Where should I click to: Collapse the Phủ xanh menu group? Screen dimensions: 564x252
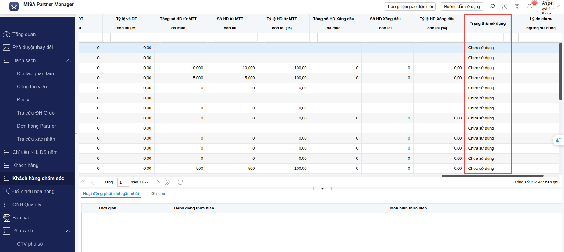tap(68, 231)
